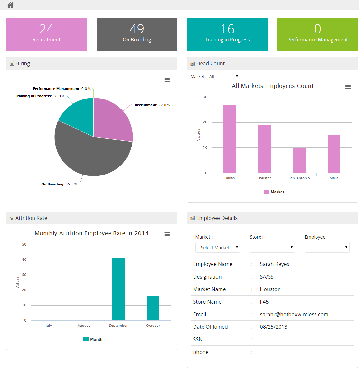The height and width of the screenshot is (369, 359).
Task: Click the home icon in top bar
Action: (10, 5)
